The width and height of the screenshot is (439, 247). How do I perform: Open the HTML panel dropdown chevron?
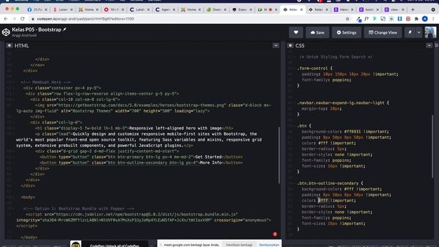click(276, 45)
